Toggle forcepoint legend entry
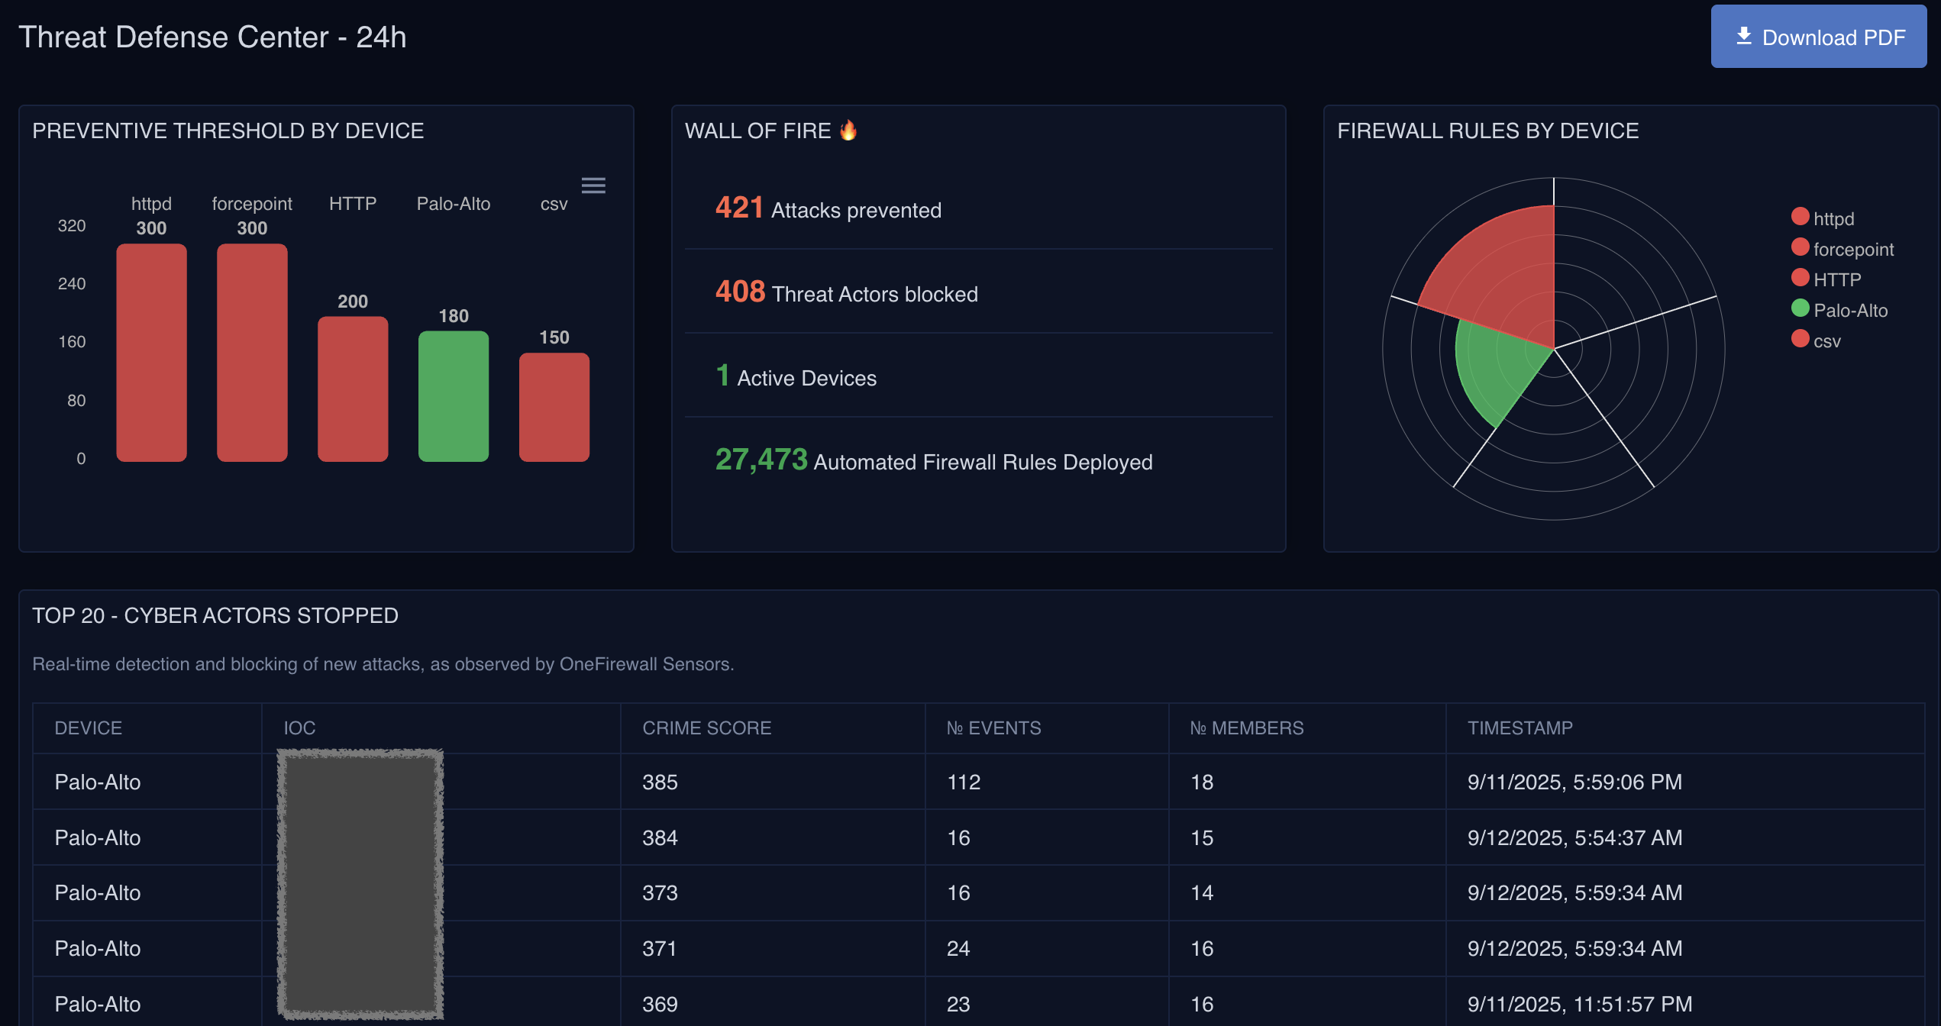The image size is (1941, 1026). pos(1842,249)
